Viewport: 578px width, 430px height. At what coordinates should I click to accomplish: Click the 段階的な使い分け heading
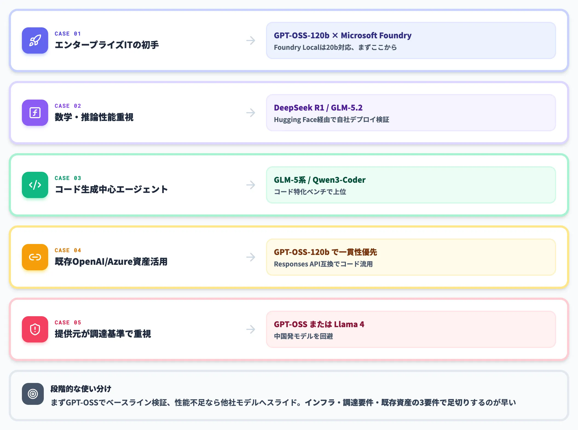(x=81, y=389)
